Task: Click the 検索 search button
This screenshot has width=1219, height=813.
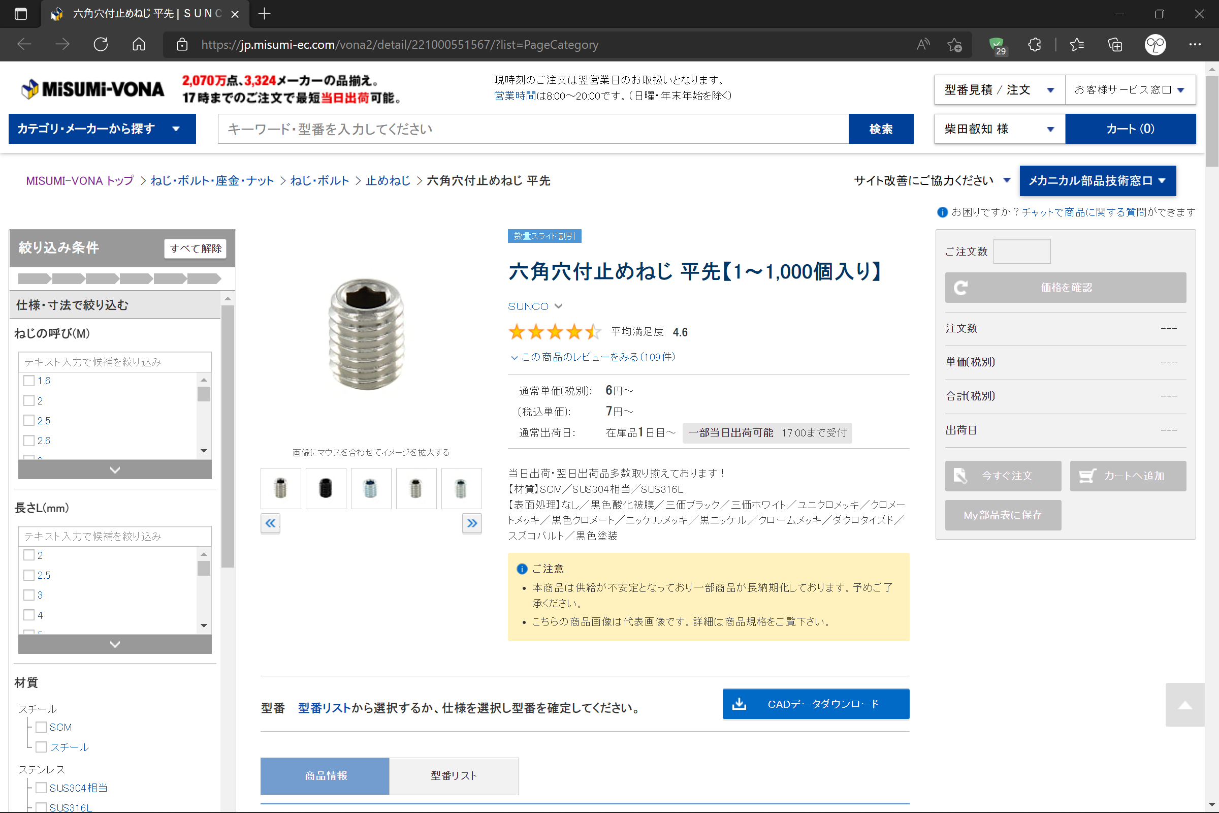Action: (881, 129)
